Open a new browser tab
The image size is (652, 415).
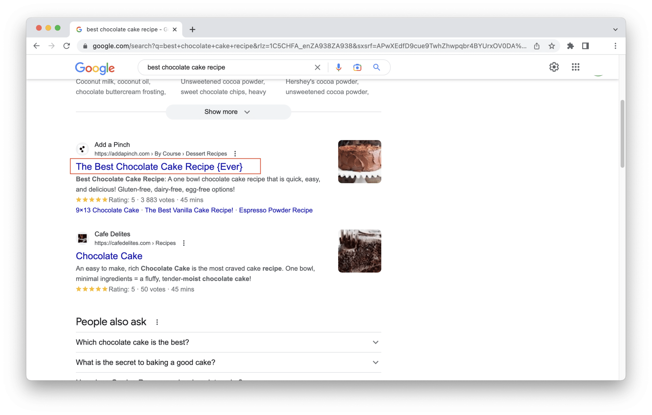click(192, 29)
